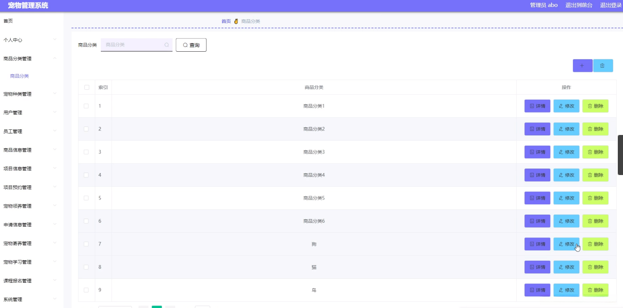
Task: Click 修改 for row 商品分类1
Action: click(566, 106)
